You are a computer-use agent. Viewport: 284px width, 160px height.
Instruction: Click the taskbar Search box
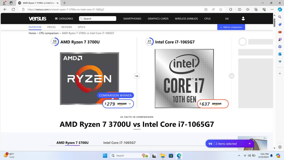pos(130,155)
